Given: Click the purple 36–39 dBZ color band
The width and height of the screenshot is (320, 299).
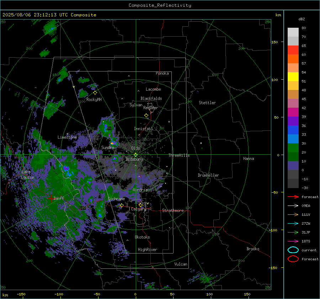Looking at the screenshot, I should click(x=293, y=121).
